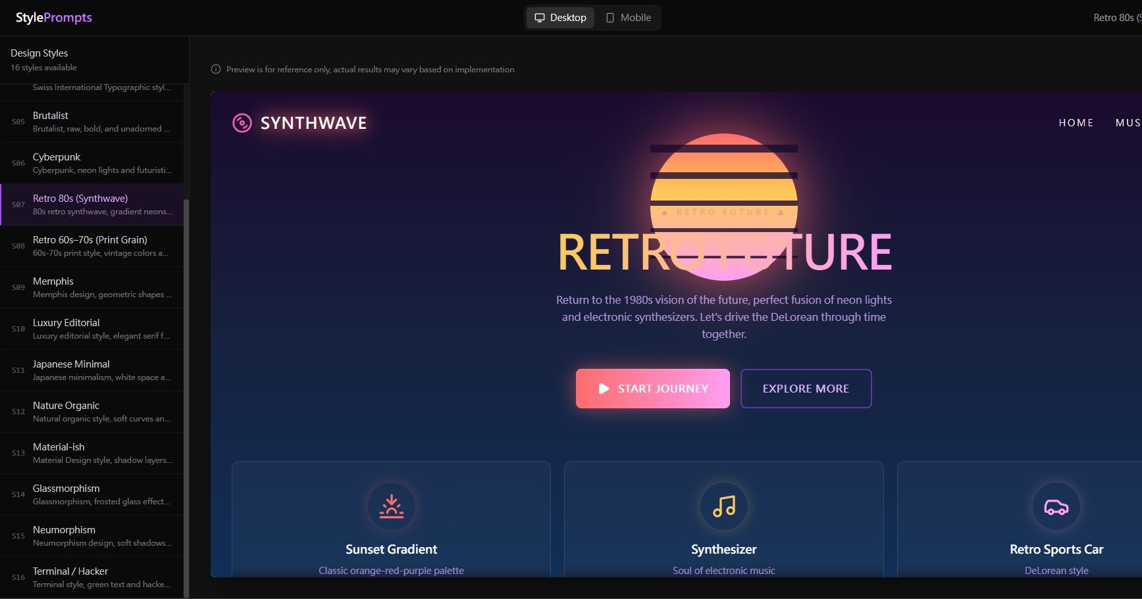Click 'Soul of electronic music' description
1142x599 pixels.
pos(724,571)
